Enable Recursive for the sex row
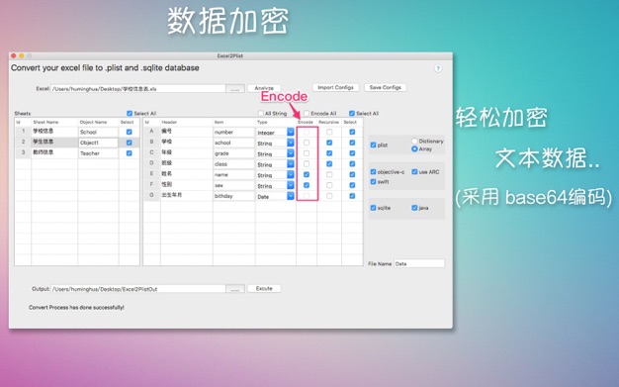 pos(329,185)
